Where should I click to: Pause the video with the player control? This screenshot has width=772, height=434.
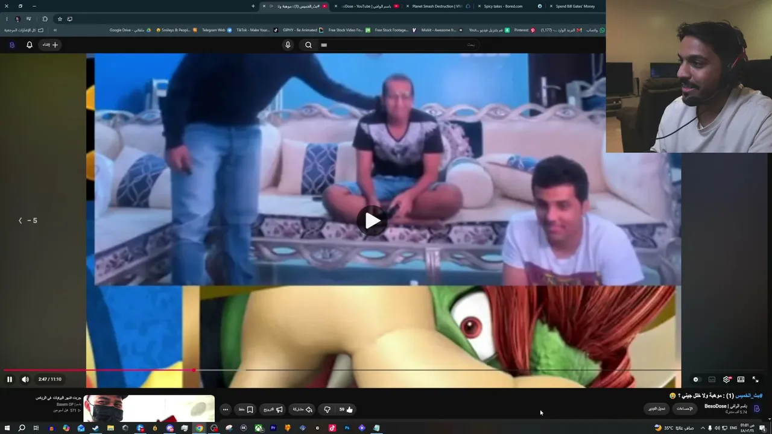coord(10,379)
